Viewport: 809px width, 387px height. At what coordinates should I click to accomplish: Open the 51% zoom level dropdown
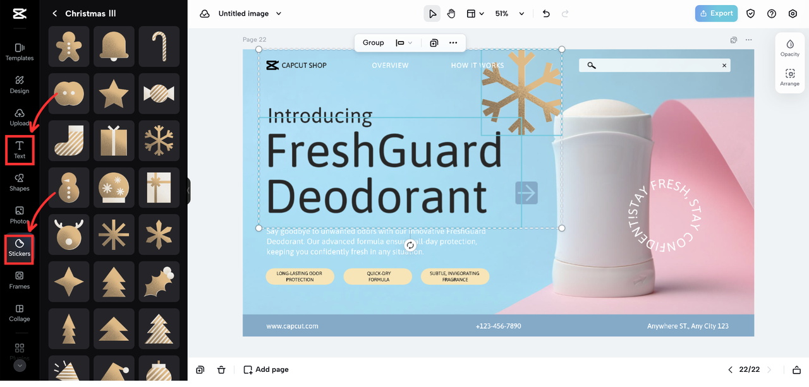pyautogui.click(x=509, y=13)
